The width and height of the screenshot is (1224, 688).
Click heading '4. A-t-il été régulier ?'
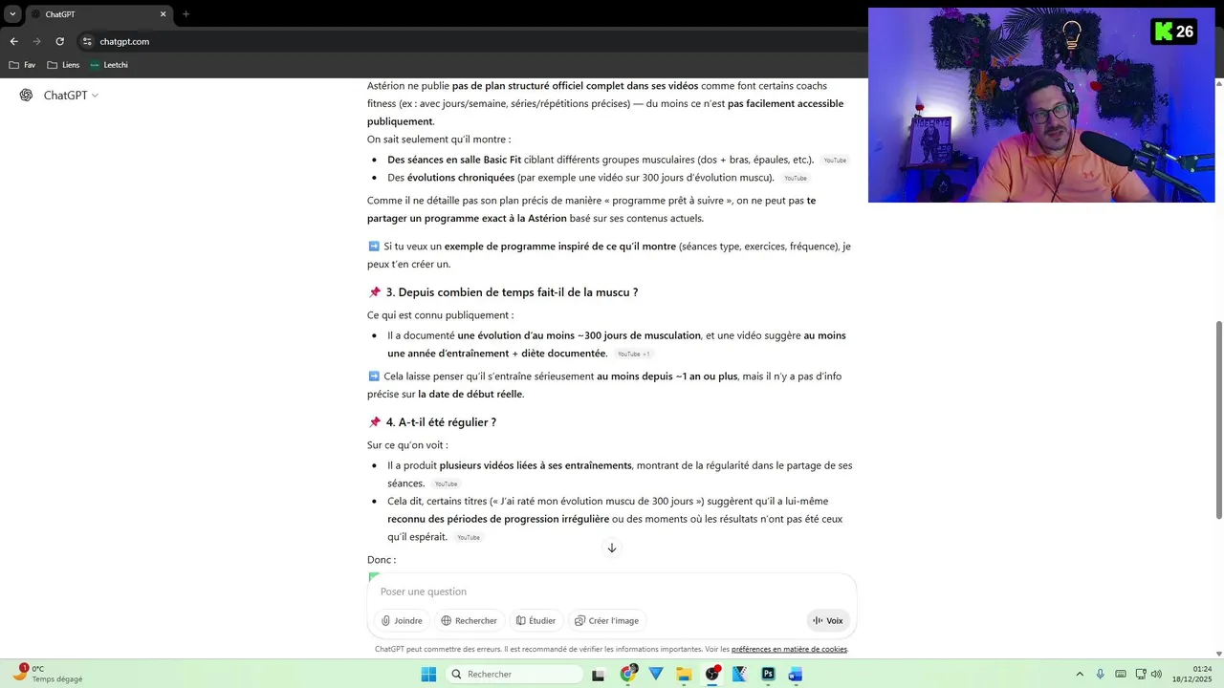click(x=441, y=422)
